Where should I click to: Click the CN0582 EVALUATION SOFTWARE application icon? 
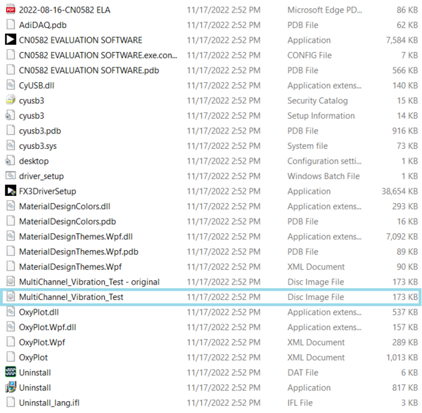click(11, 40)
